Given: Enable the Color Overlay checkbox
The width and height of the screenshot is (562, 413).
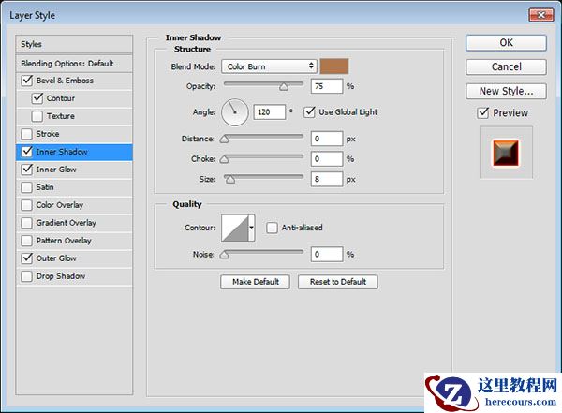Looking at the screenshot, I should click(27, 205).
